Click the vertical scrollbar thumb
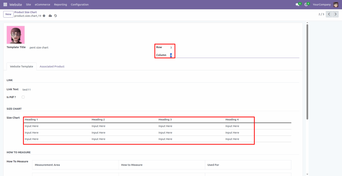This screenshot has height=176, width=342. (x=307, y=72)
